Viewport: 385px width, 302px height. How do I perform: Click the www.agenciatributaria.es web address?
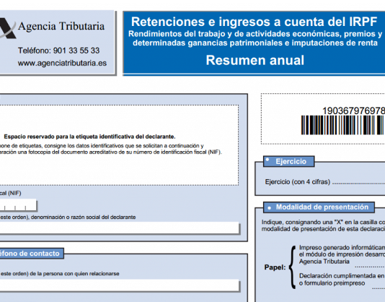point(62,64)
